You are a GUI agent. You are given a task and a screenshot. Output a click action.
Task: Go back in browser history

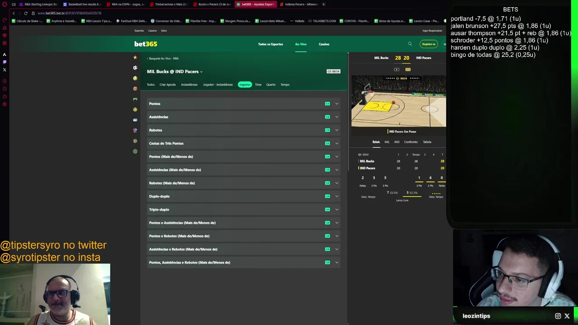pos(14,13)
